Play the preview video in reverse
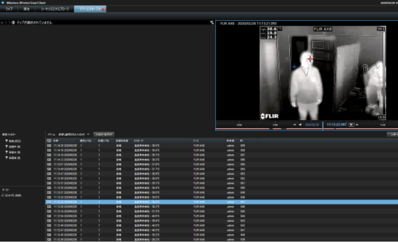This screenshot has width=398, height=242. tap(300, 125)
